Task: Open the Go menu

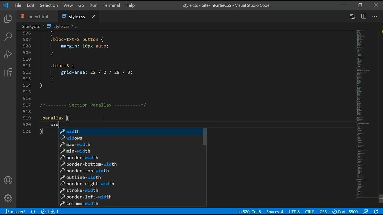Action: pyautogui.click(x=81, y=5)
